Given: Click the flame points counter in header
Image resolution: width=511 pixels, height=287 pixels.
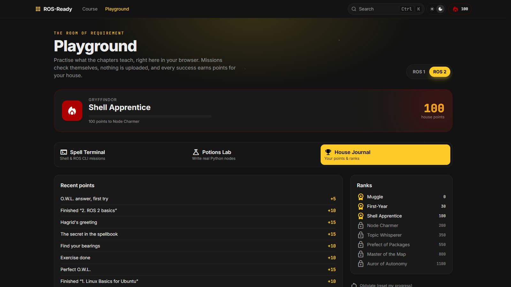Looking at the screenshot, I should point(460,9).
